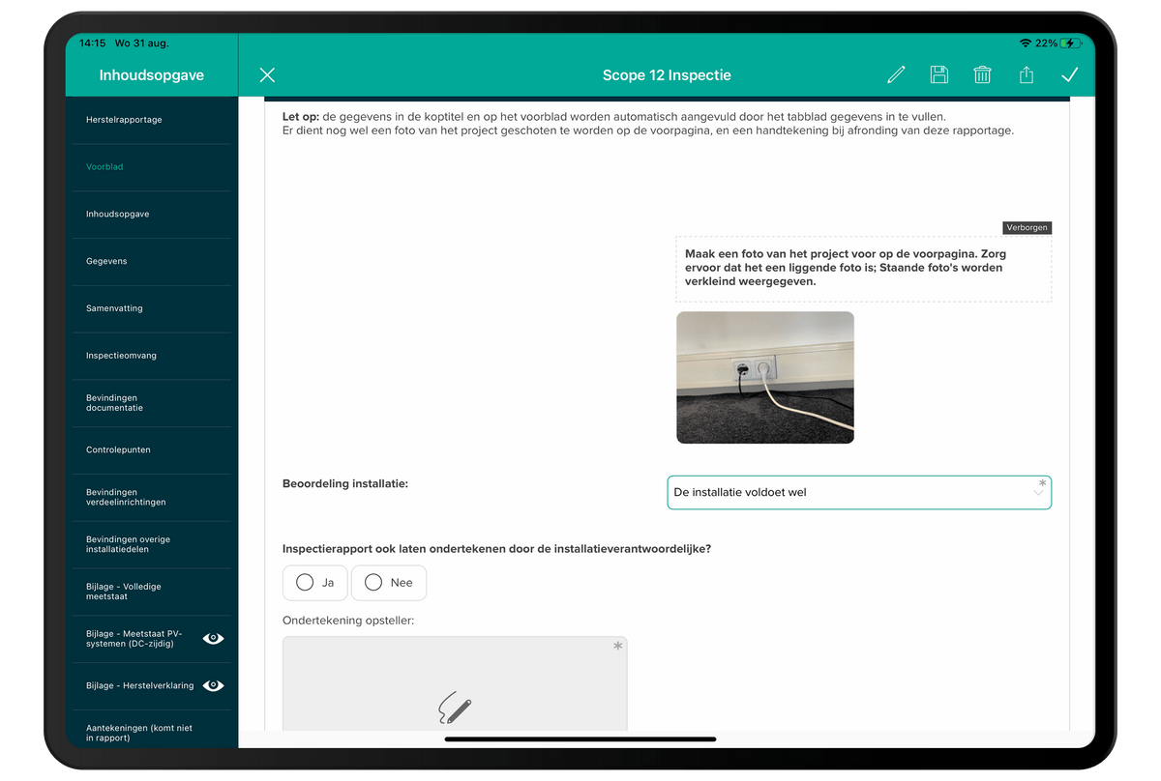The width and height of the screenshot is (1161, 781).
Task: Tap the 14:15 clock in status bar
Action: pos(93,43)
